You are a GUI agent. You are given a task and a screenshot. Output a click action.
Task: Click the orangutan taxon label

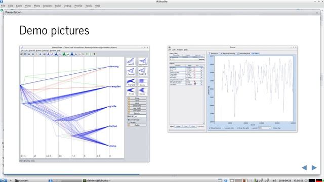pos(115,86)
